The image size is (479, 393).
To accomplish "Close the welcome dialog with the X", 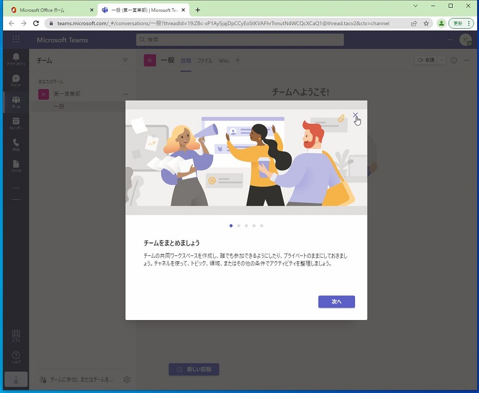I will (x=355, y=115).
